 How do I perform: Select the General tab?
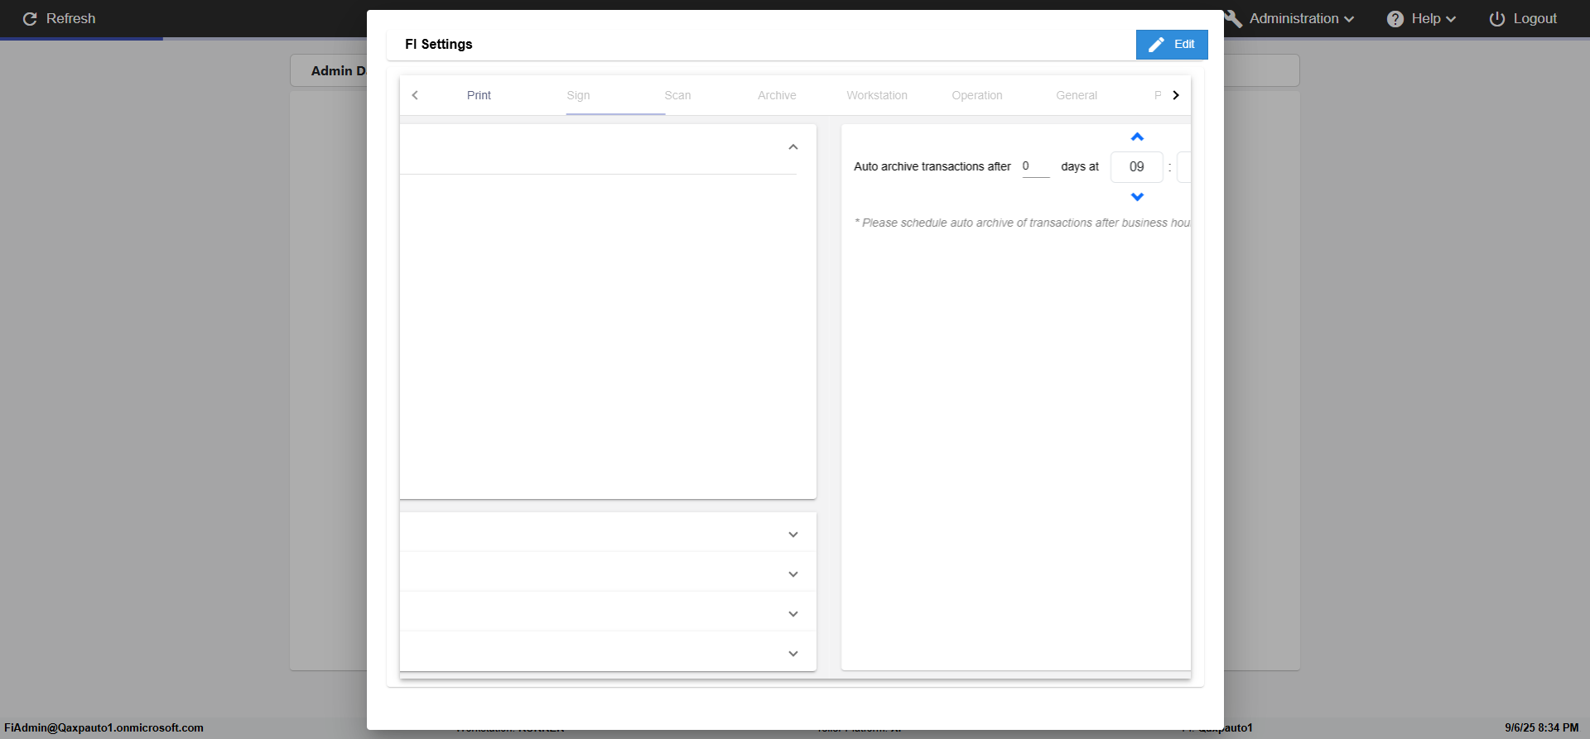tap(1076, 95)
